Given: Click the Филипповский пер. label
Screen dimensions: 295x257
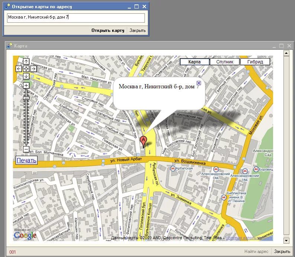Looking at the screenshot, I should pyautogui.click(x=129, y=219).
